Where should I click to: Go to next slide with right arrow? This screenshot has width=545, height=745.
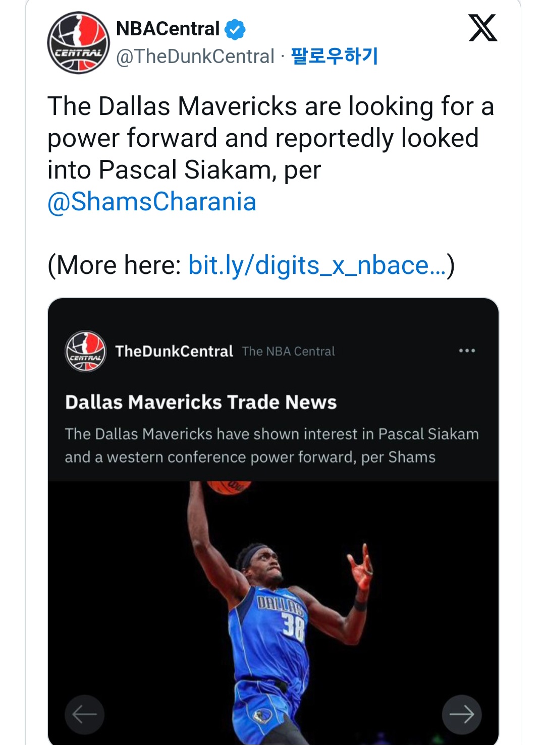461,714
